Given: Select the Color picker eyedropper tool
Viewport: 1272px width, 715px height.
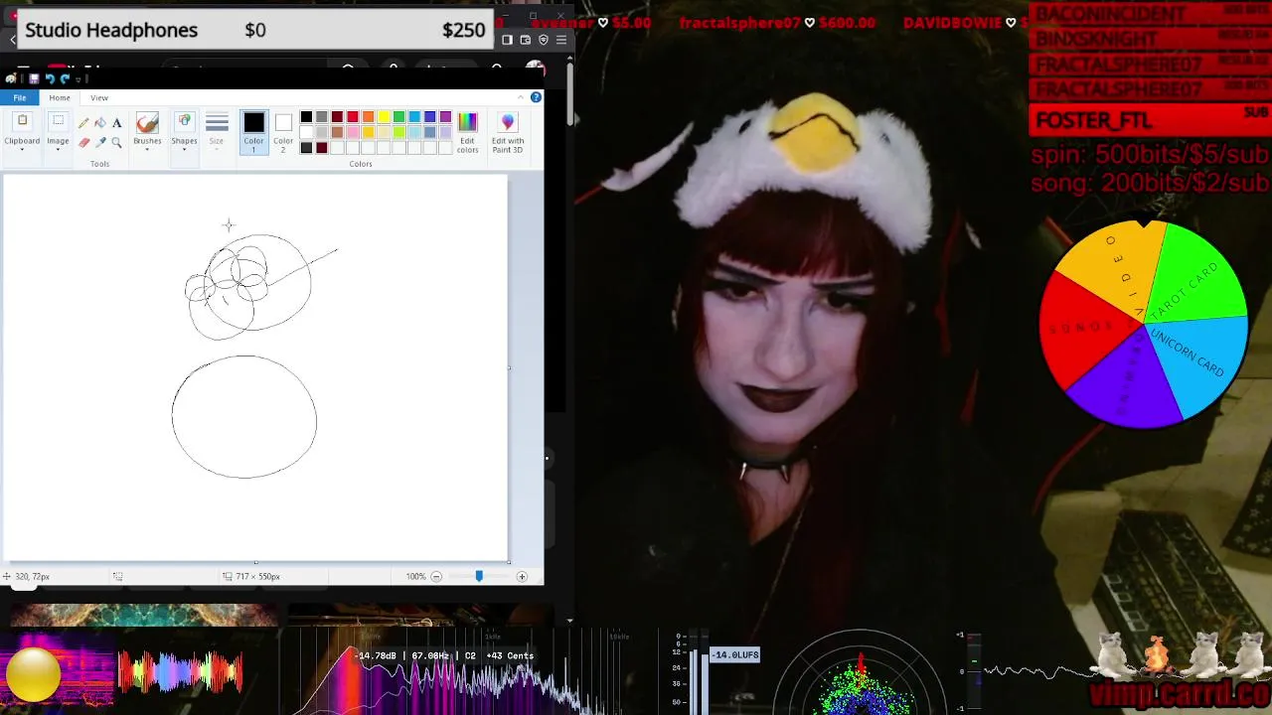Looking at the screenshot, I should (x=100, y=142).
